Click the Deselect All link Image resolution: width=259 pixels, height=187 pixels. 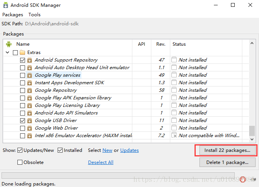[100, 162]
